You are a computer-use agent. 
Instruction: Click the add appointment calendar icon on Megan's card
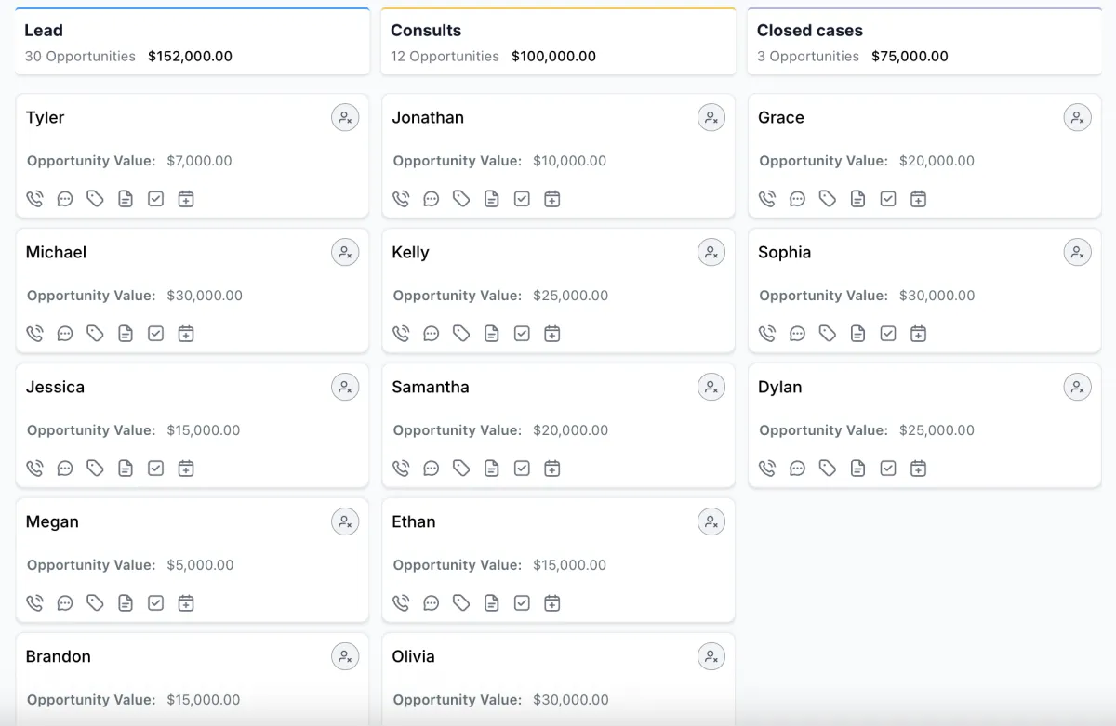pyautogui.click(x=186, y=602)
